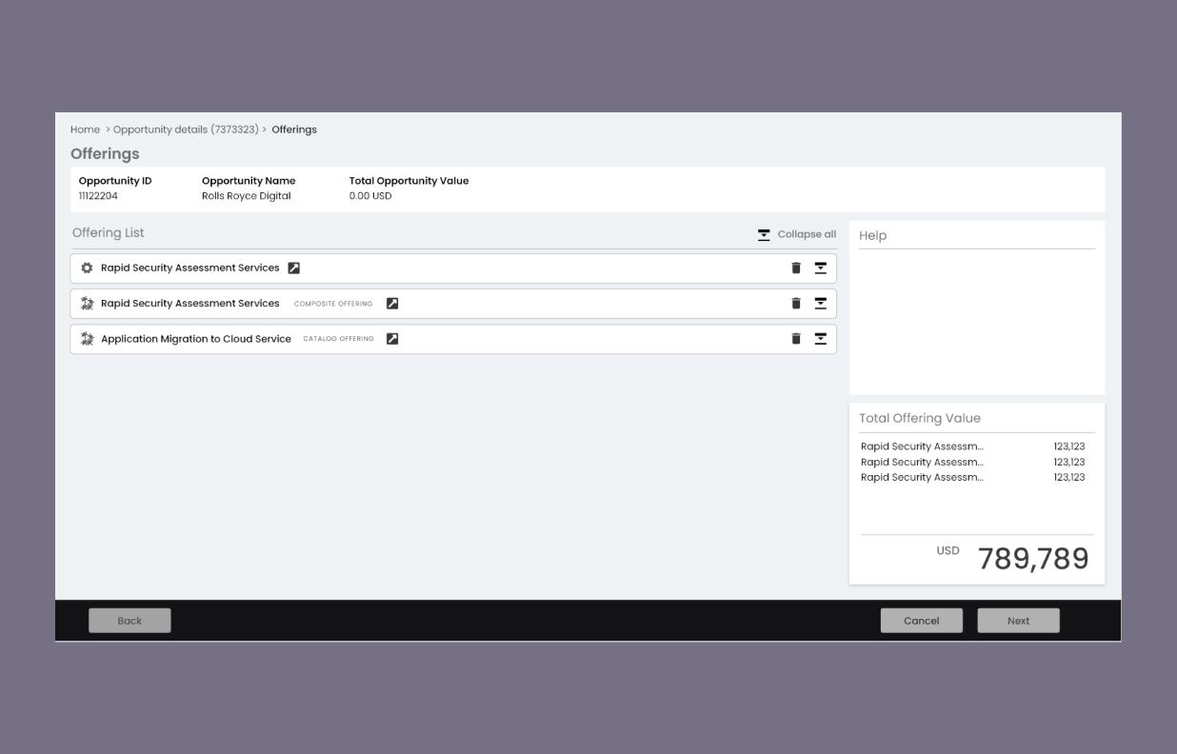1177x754 pixels.
Task: Proceed with the Next button
Action: coord(1018,621)
